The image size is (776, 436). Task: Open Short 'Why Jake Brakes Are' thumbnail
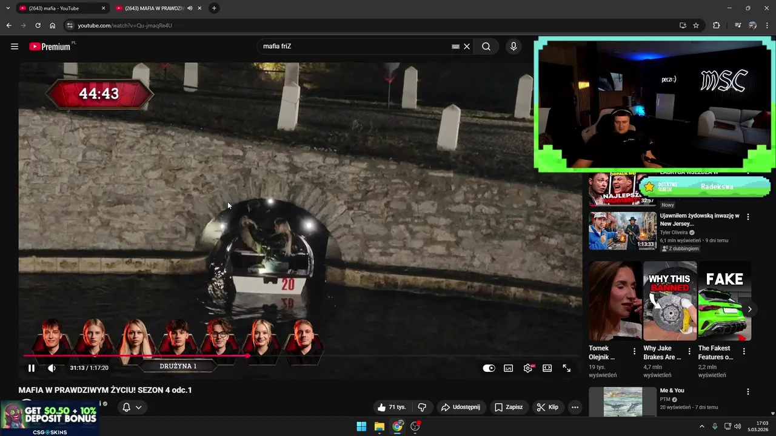click(669, 301)
